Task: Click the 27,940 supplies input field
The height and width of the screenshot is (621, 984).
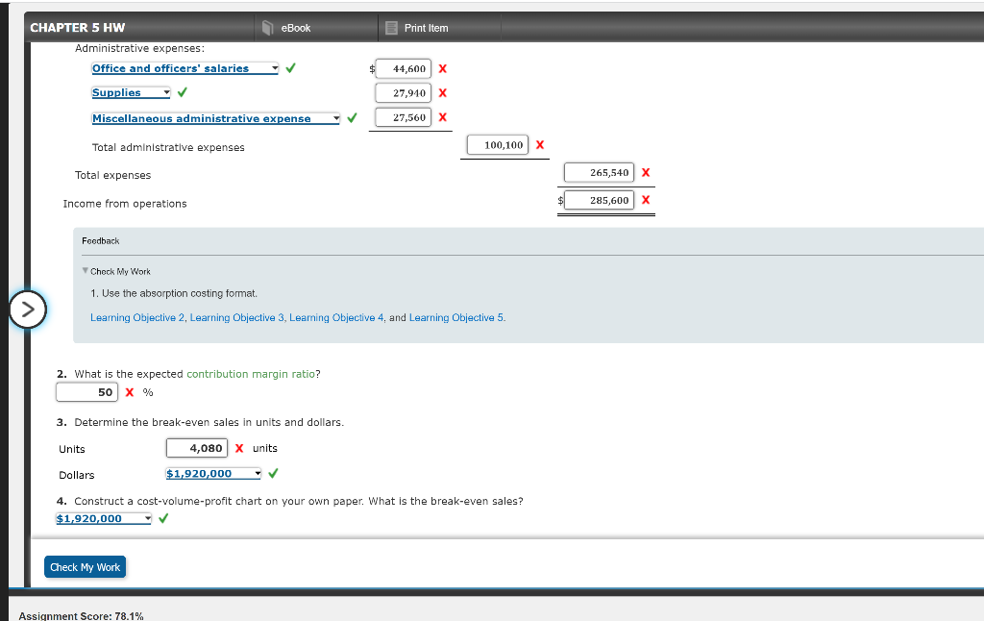Action: click(404, 93)
